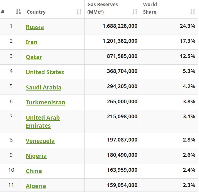Click Gas Reserves (MMcf) header text
Screen dimensions: 199x192
tap(102, 8)
